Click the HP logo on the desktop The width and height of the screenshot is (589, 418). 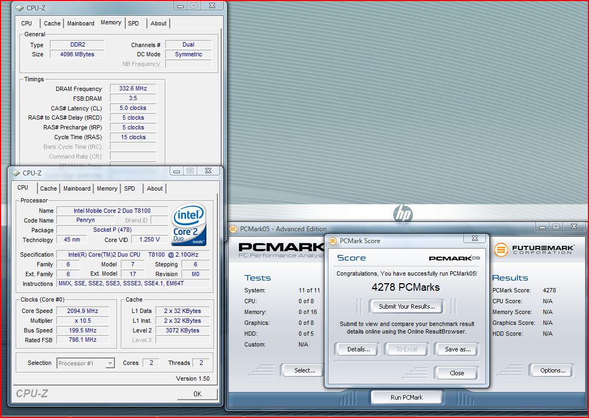pyautogui.click(x=403, y=214)
